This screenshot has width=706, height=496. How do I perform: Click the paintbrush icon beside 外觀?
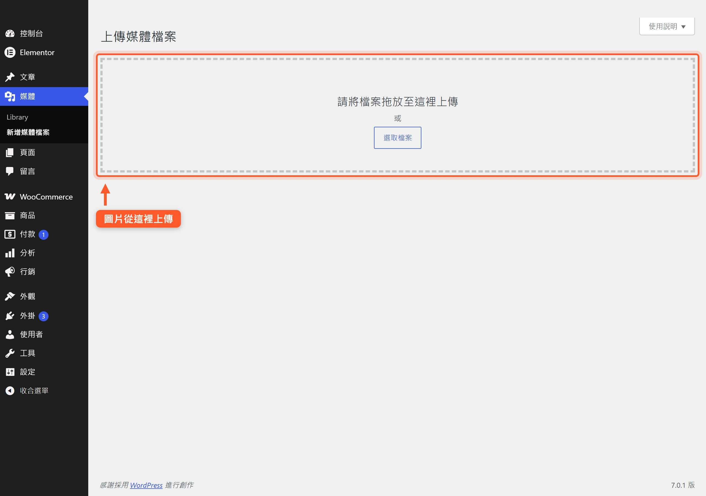pos(10,296)
